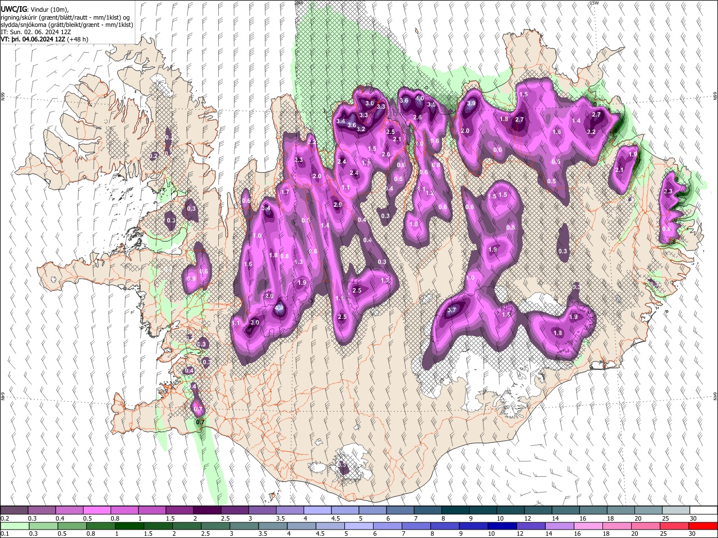Click the 4.3 snowfall value on the map
Screen dimensions: 718x538
[279, 308]
